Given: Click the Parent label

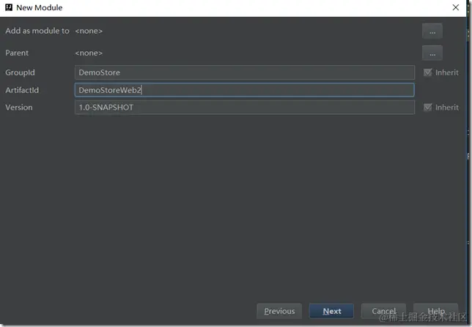Looking at the screenshot, I should (17, 53).
